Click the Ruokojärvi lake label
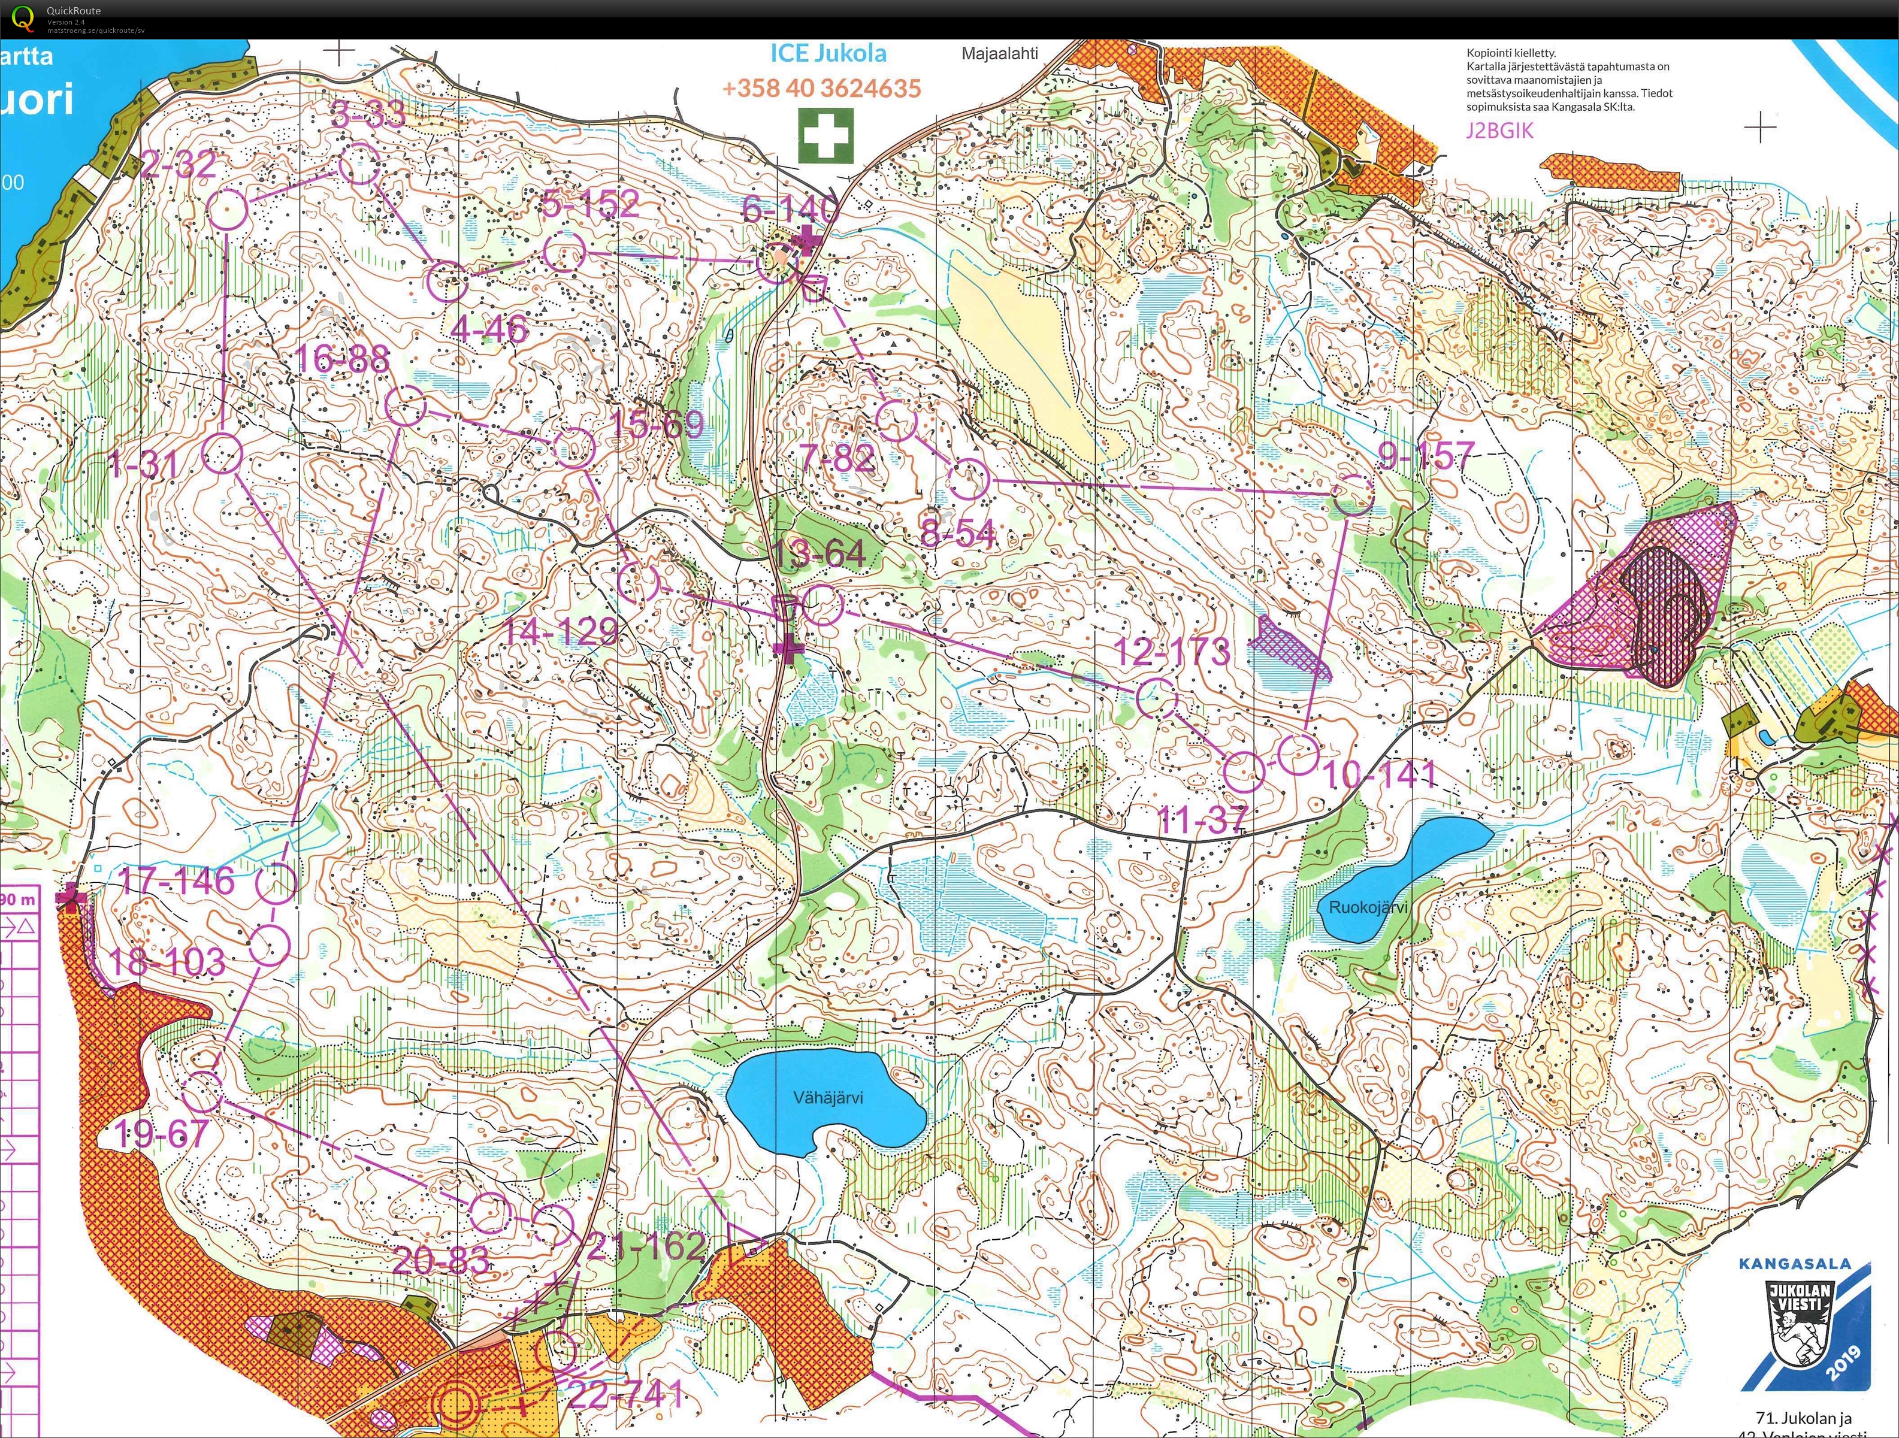1899x1438 pixels. click(x=1368, y=907)
